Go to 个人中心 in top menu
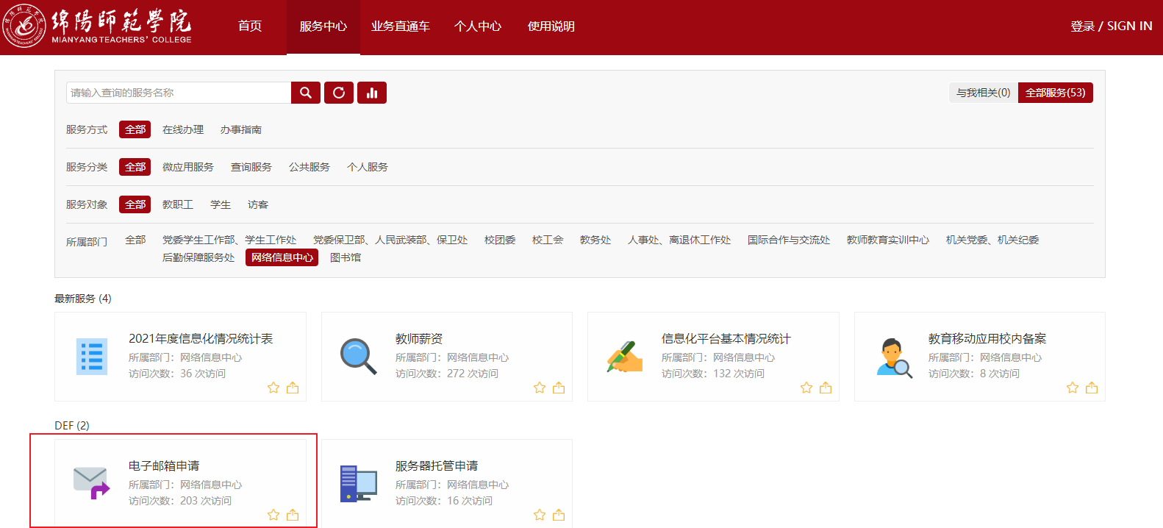 coord(478,26)
